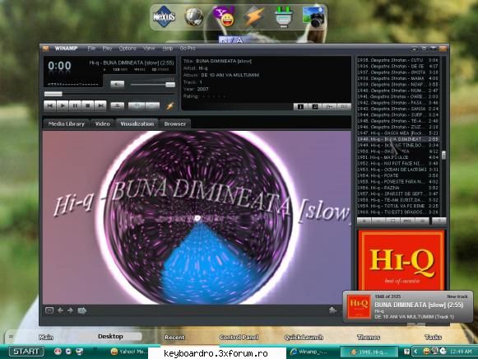Open the Play menu
Screen dimensions: 478x359
pos(107,49)
